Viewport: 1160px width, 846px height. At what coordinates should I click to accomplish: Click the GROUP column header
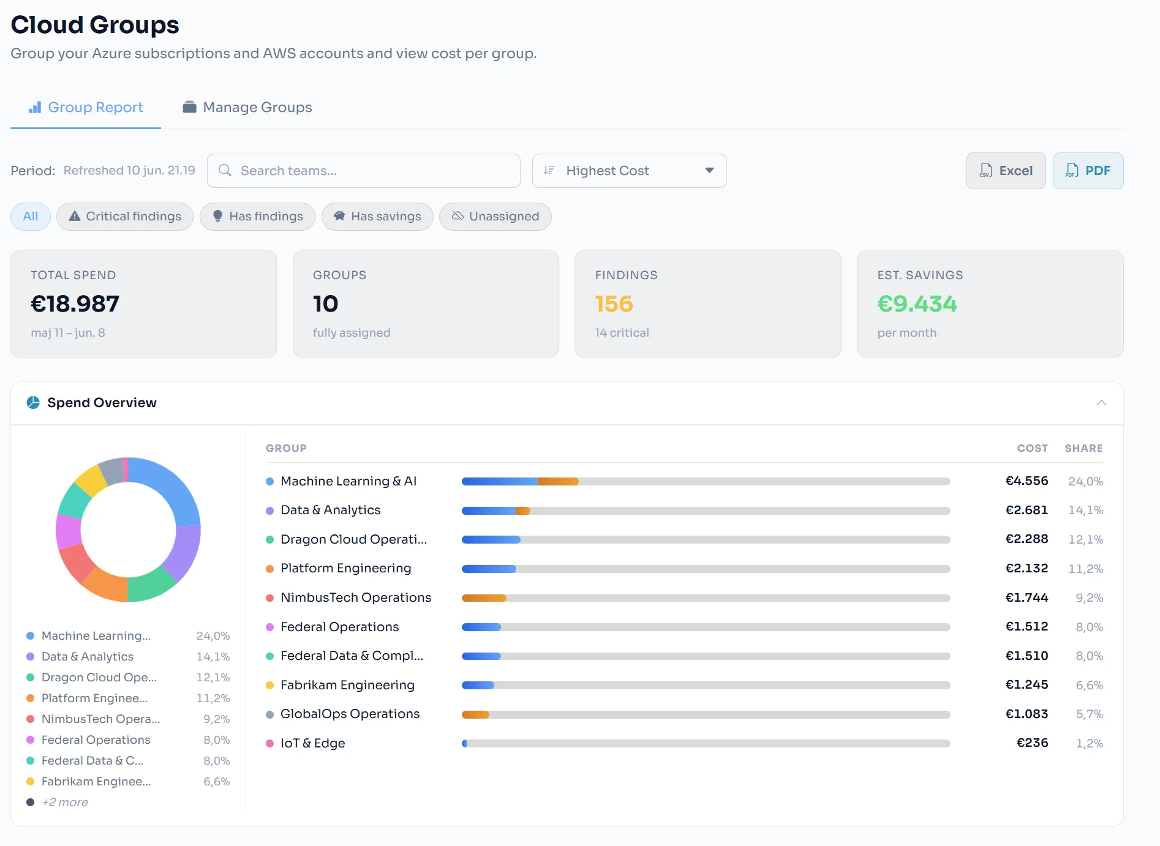(x=286, y=448)
